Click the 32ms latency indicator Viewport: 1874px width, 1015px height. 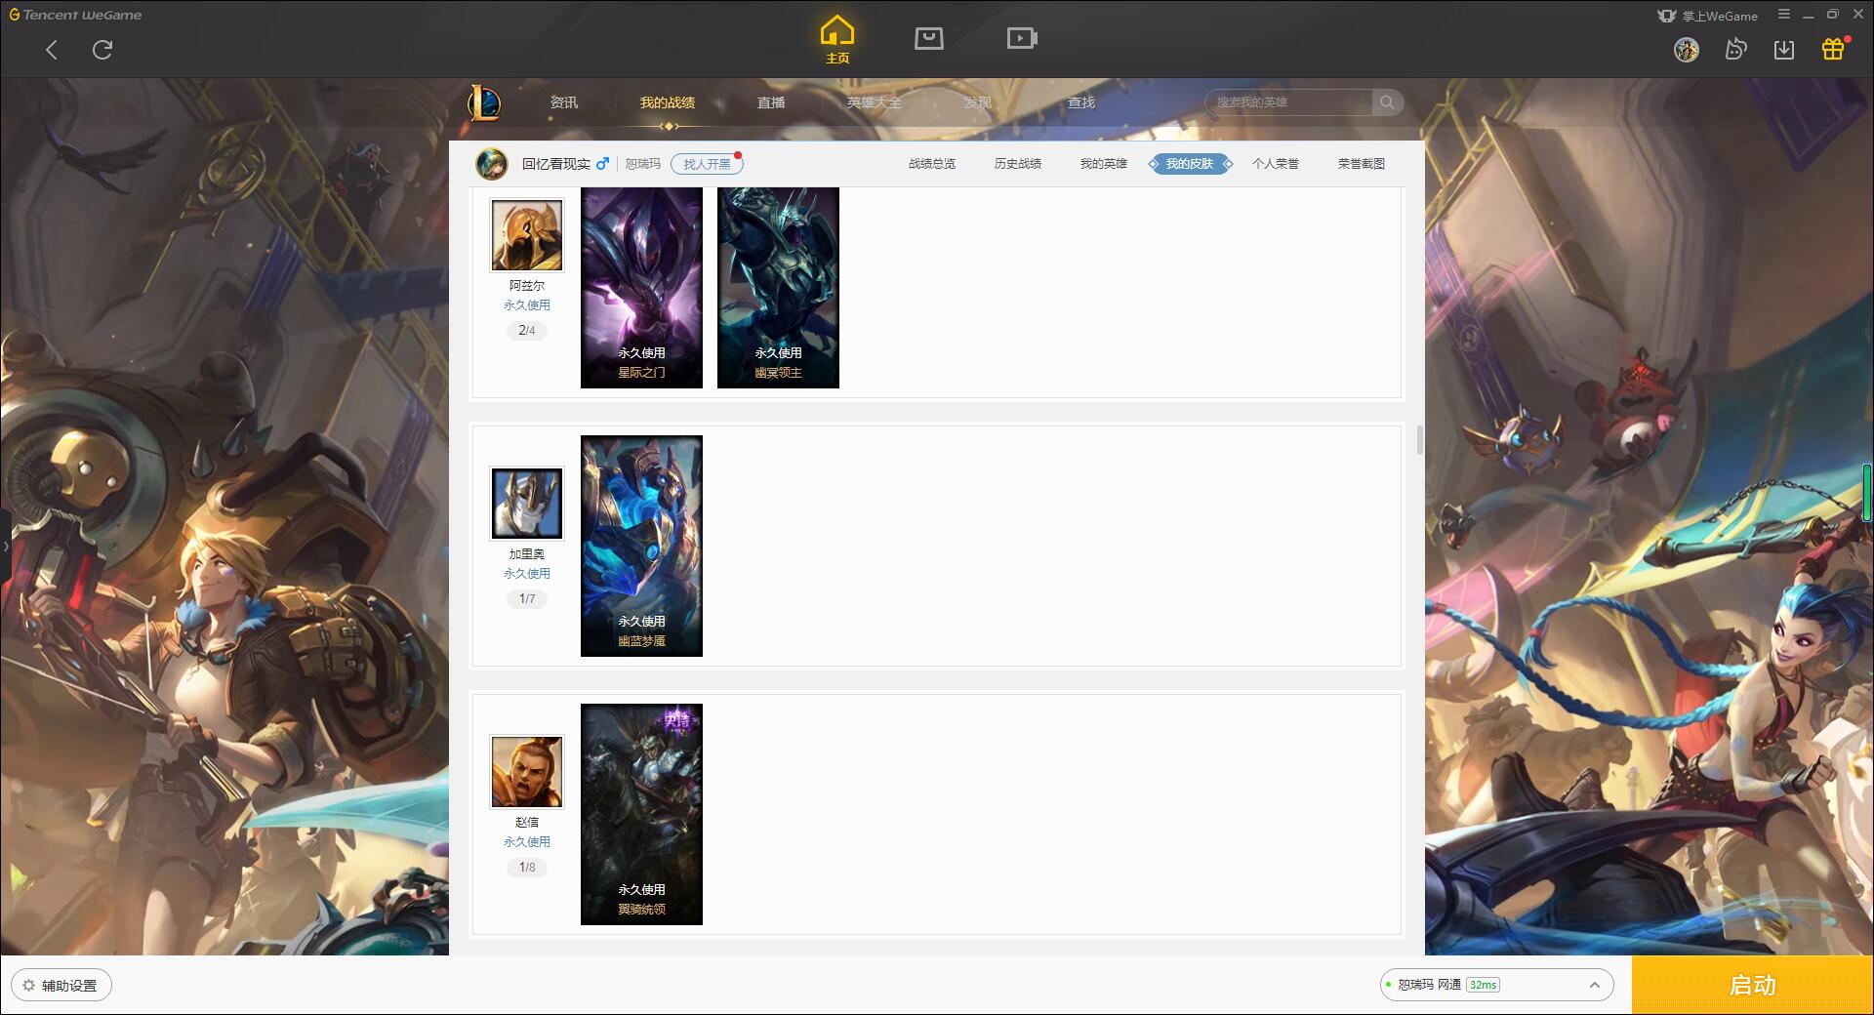tap(1483, 985)
